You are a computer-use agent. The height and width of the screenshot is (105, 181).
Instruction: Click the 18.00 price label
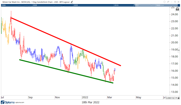click(x=174, y=56)
